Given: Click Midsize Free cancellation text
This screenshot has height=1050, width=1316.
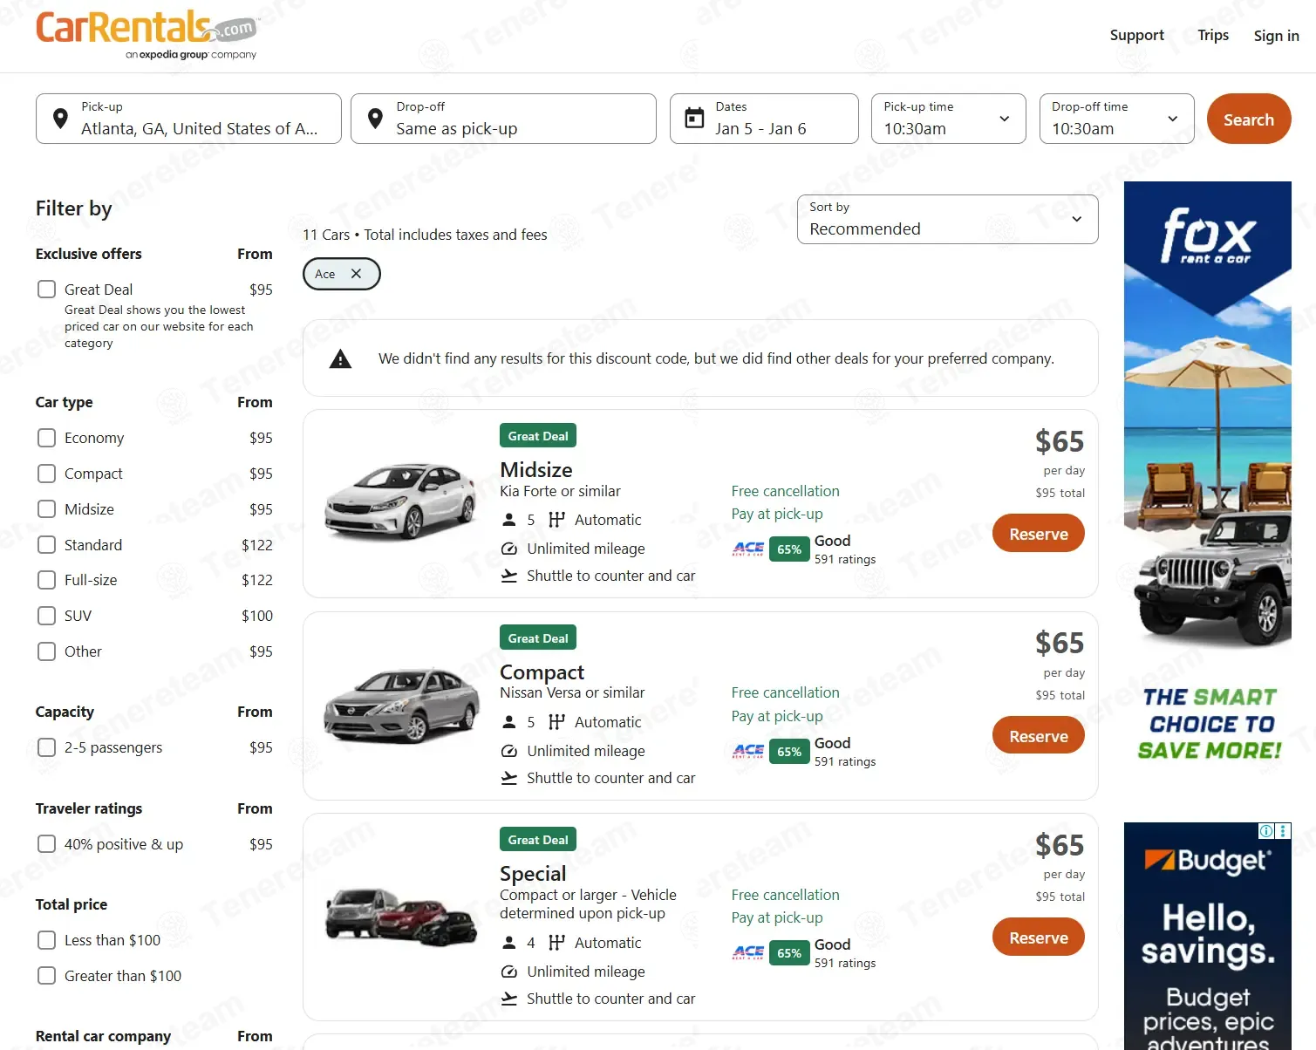Looking at the screenshot, I should (785, 491).
